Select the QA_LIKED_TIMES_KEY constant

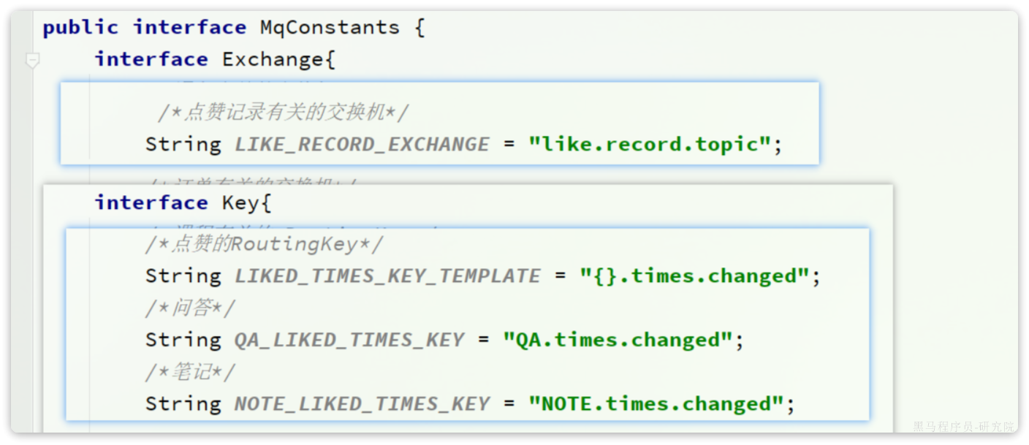tap(349, 341)
